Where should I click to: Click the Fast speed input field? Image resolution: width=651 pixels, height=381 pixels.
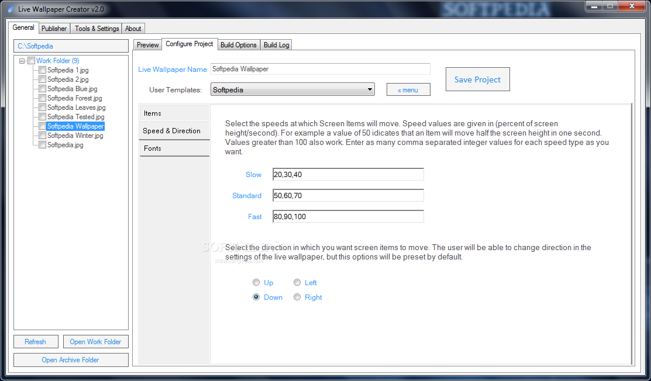tap(348, 216)
